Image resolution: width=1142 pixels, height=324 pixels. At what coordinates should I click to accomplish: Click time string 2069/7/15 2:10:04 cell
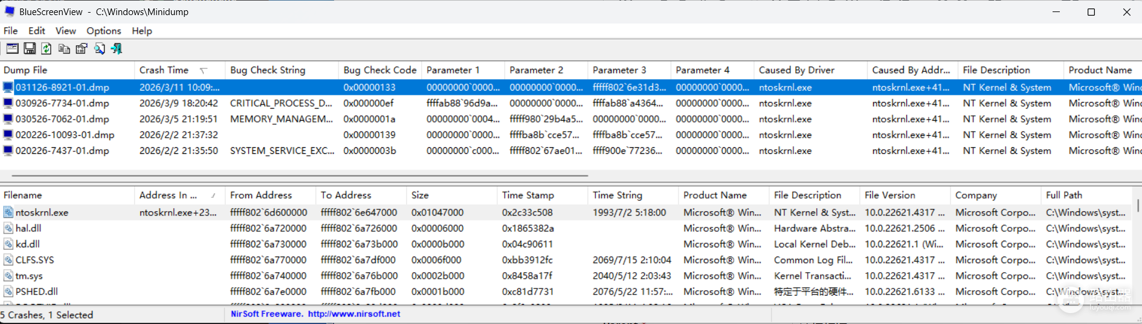click(x=632, y=259)
